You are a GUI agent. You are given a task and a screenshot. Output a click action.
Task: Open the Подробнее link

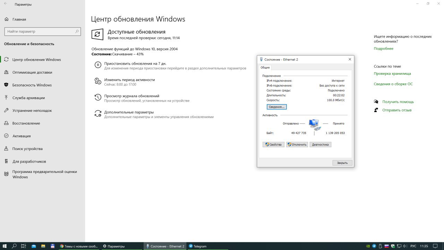coord(384,49)
